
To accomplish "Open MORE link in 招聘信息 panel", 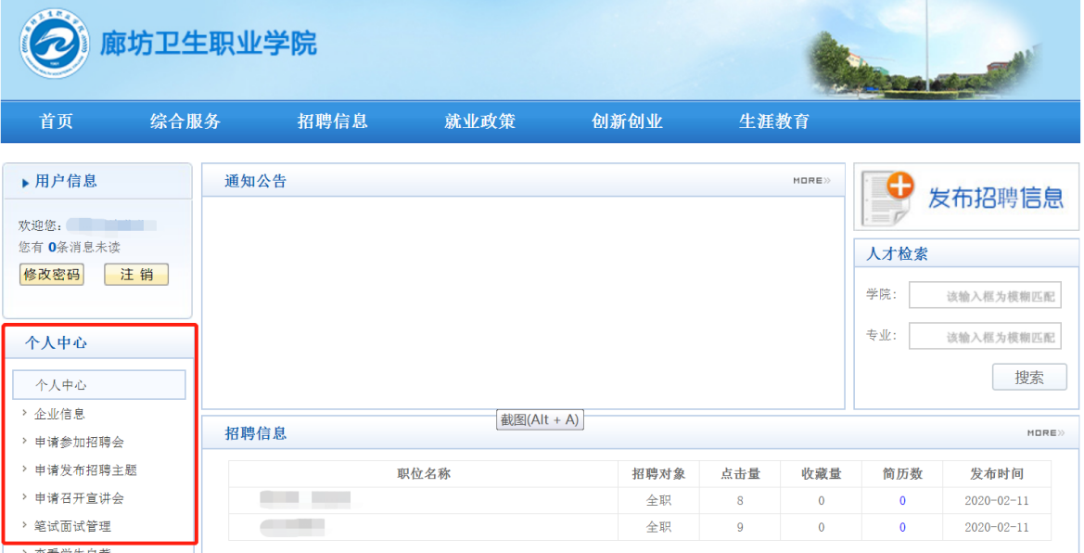I will [1046, 433].
